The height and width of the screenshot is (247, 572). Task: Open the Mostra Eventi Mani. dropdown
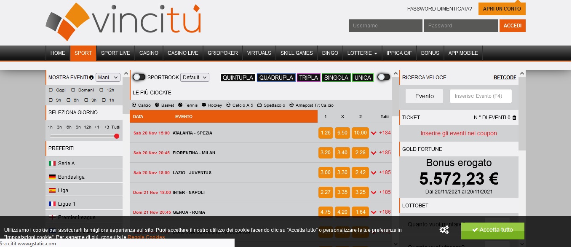tap(108, 78)
